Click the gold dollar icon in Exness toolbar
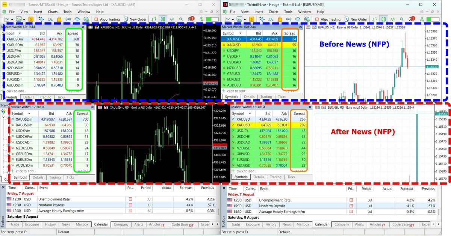Viewport: 451px width, 236px height. [31, 19]
